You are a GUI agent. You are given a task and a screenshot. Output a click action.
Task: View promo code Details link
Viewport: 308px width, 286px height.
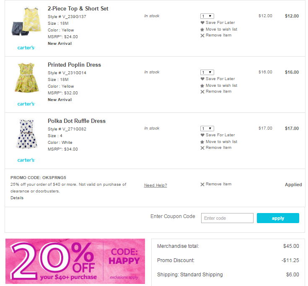tap(17, 198)
